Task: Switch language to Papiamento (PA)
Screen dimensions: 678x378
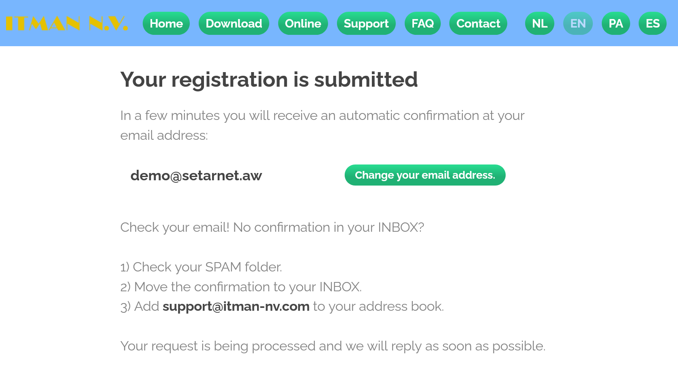Action: (x=616, y=23)
